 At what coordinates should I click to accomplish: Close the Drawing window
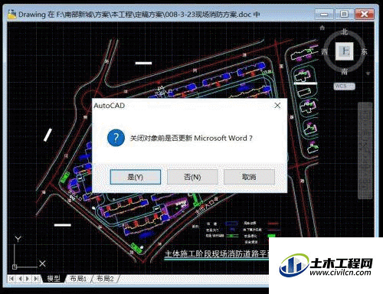coord(365,14)
